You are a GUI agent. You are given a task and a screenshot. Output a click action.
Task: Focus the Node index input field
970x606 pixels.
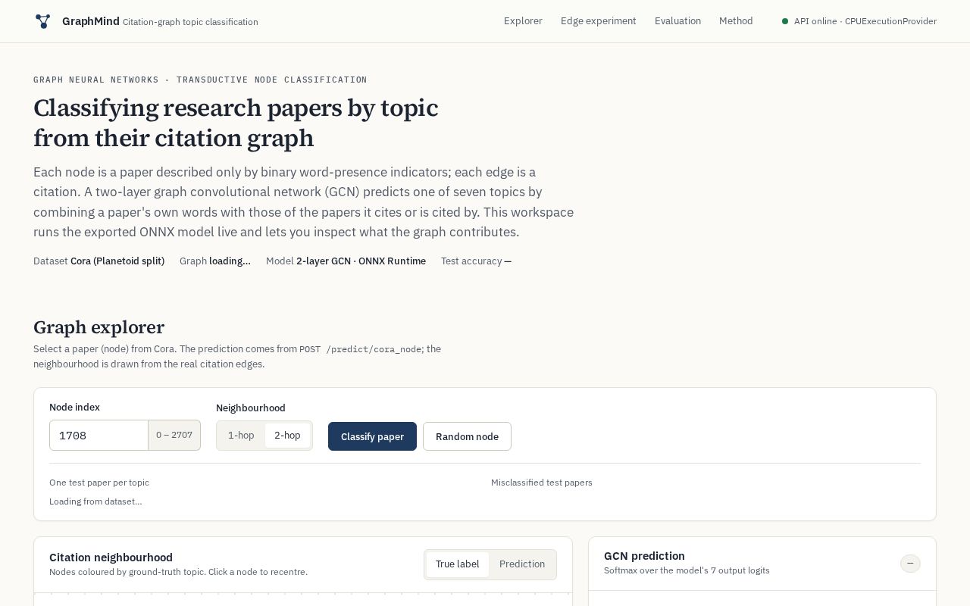point(99,436)
